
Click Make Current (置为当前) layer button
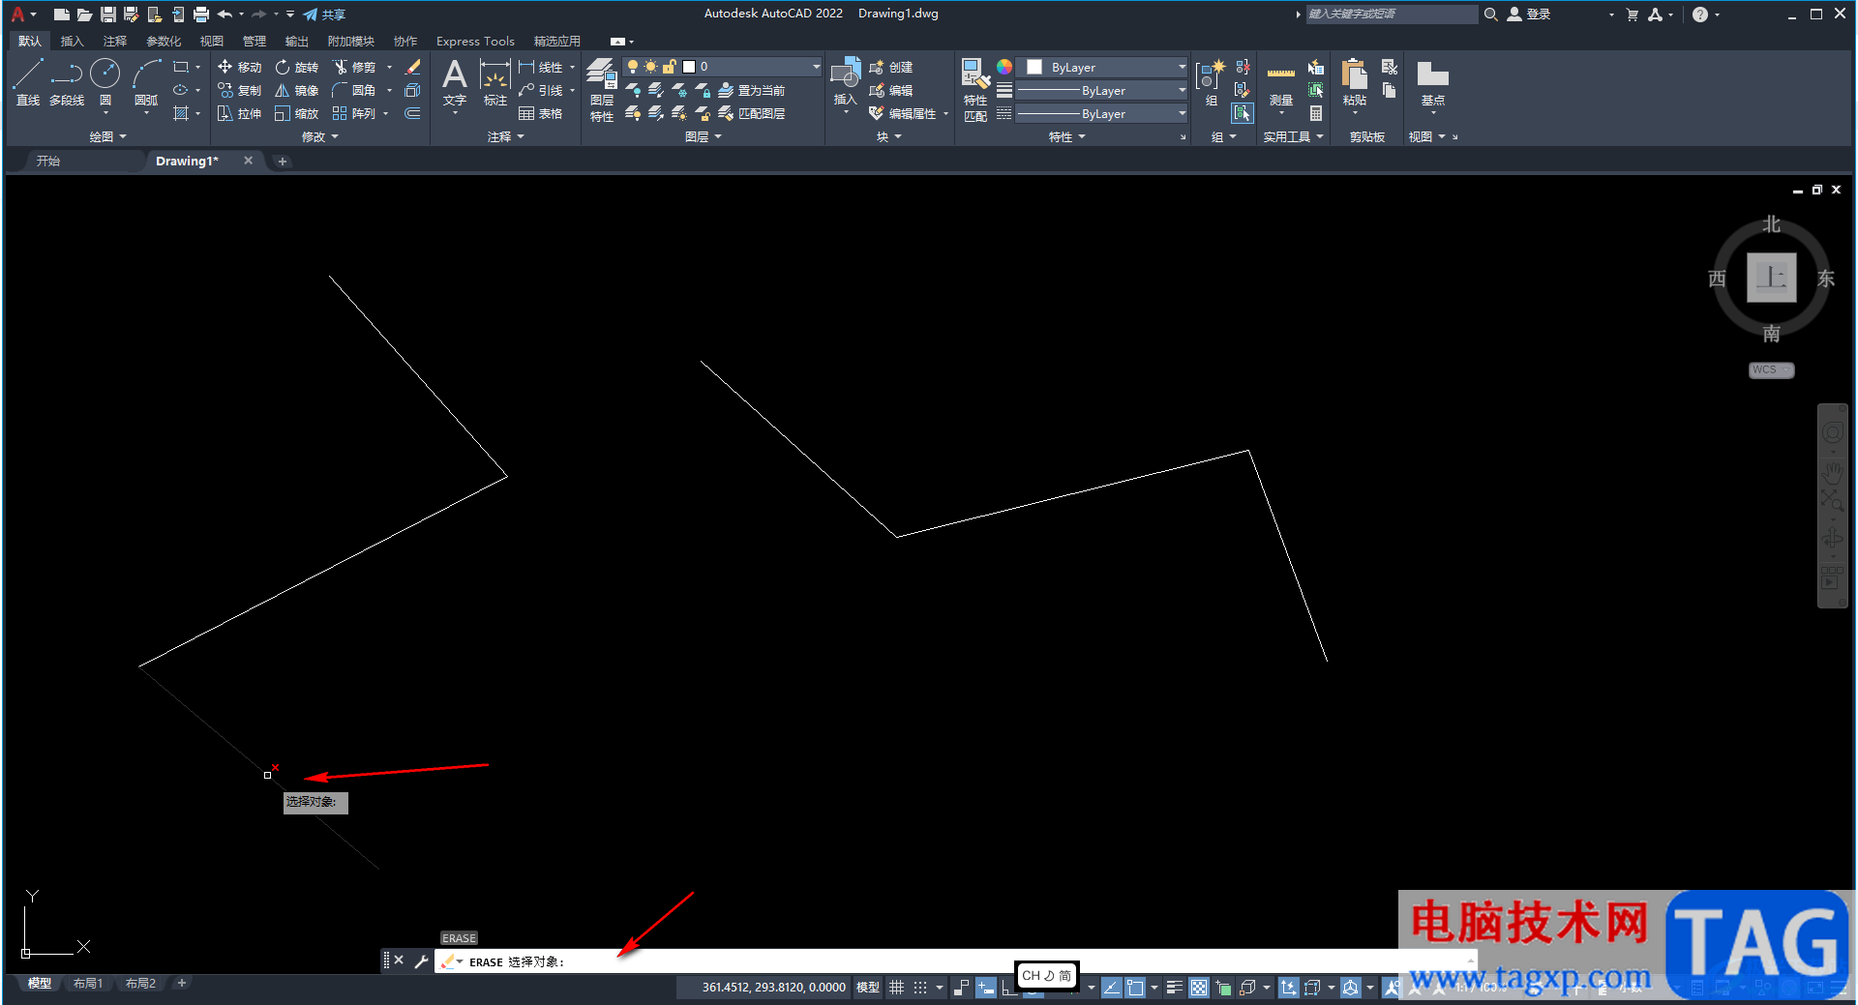[752, 90]
